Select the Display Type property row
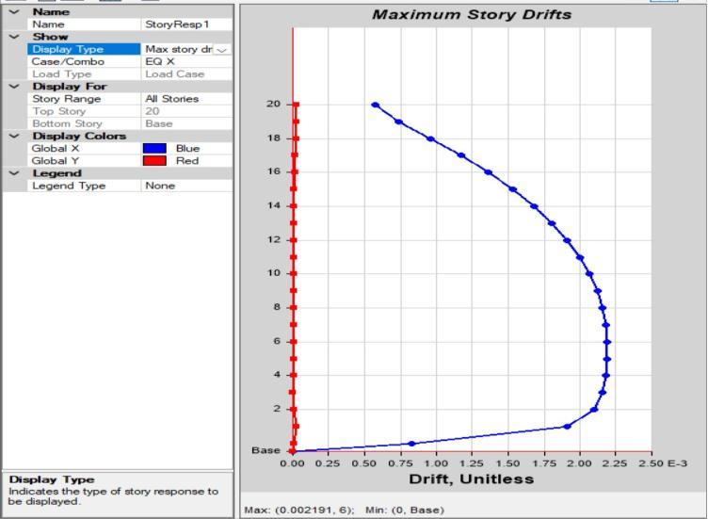 click(130, 49)
